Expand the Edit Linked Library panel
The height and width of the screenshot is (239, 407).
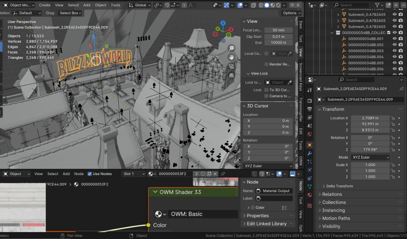point(267,224)
